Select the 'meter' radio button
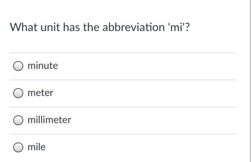 [18, 93]
